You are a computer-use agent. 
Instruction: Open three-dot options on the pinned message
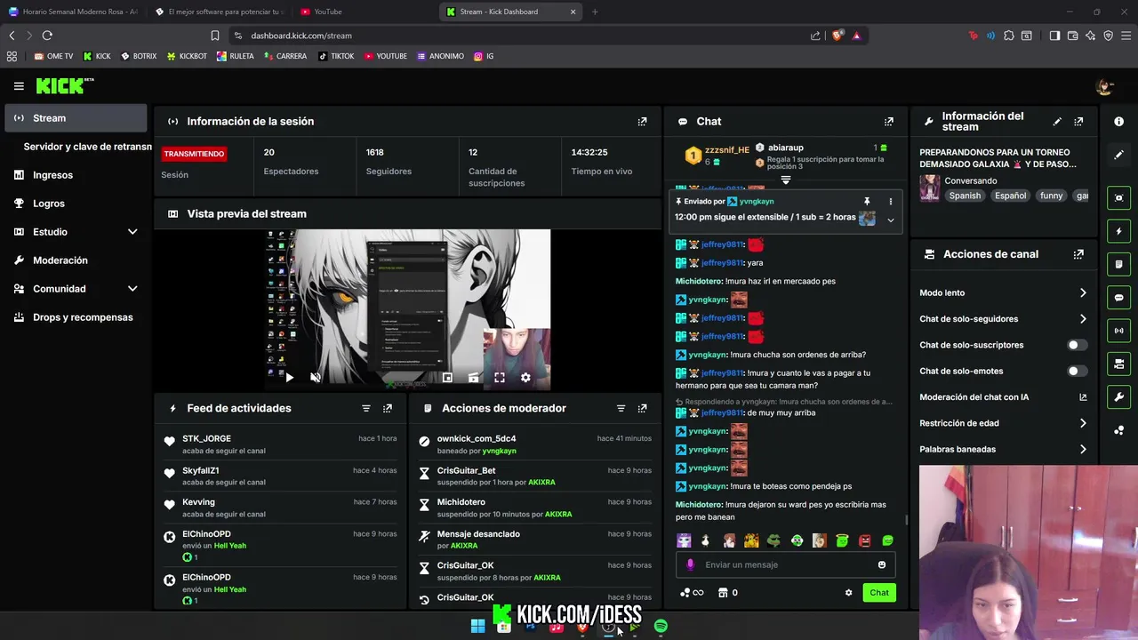pyautogui.click(x=890, y=202)
